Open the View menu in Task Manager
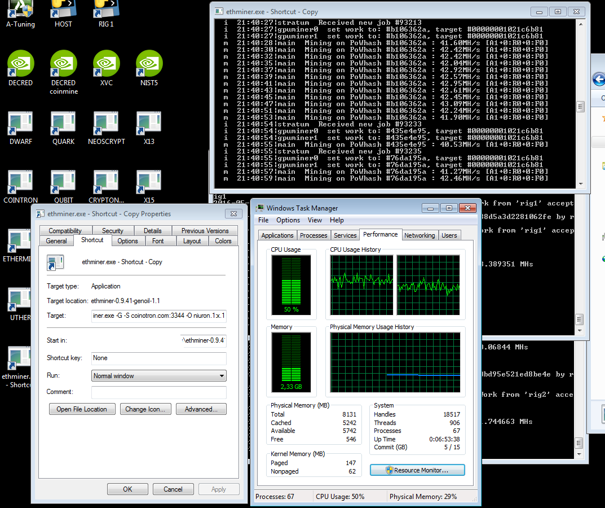This screenshot has height=508, width=605. (315, 220)
